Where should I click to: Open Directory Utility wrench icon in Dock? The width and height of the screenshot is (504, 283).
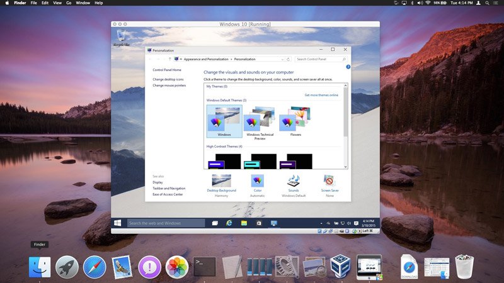click(x=287, y=267)
